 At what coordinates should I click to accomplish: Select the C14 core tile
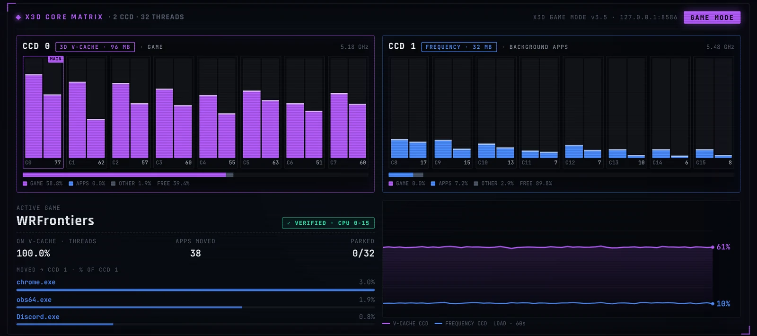click(670, 112)
